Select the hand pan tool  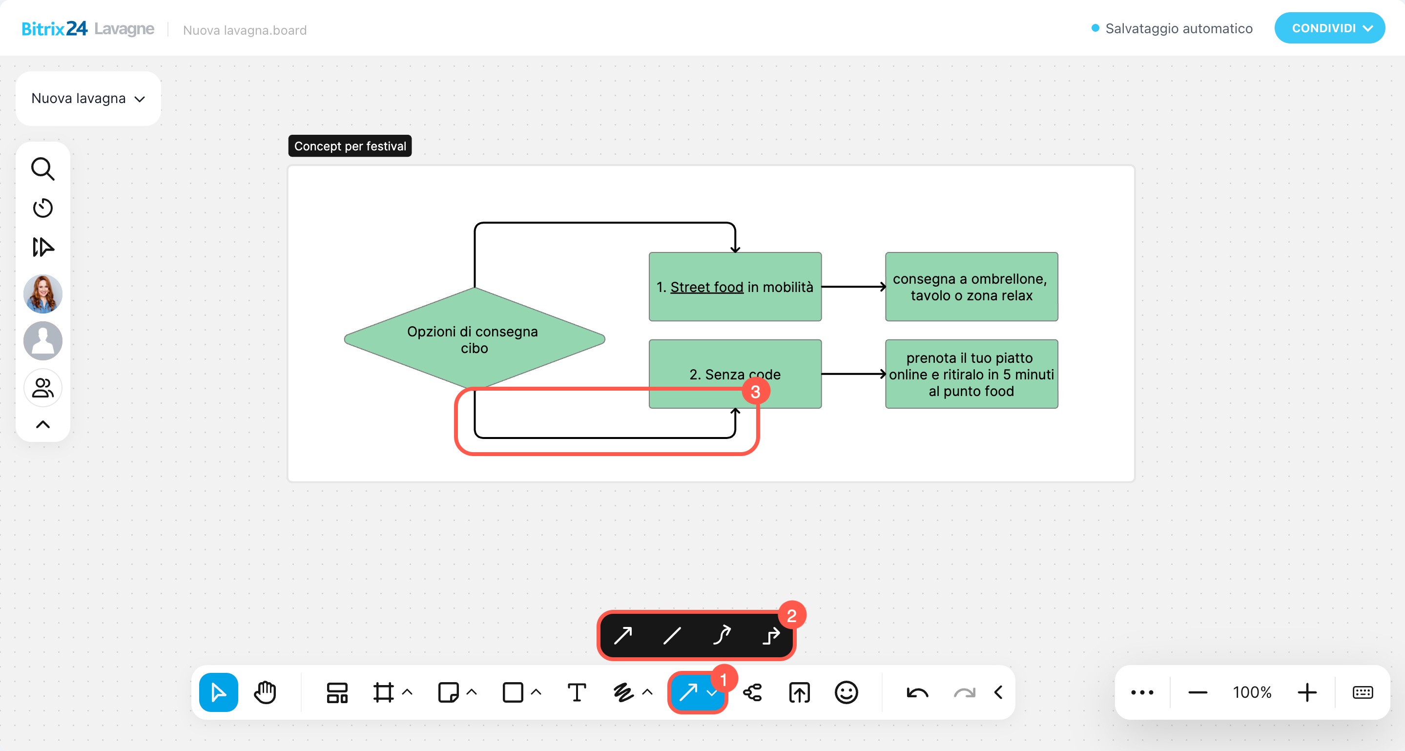pos(265,692)
